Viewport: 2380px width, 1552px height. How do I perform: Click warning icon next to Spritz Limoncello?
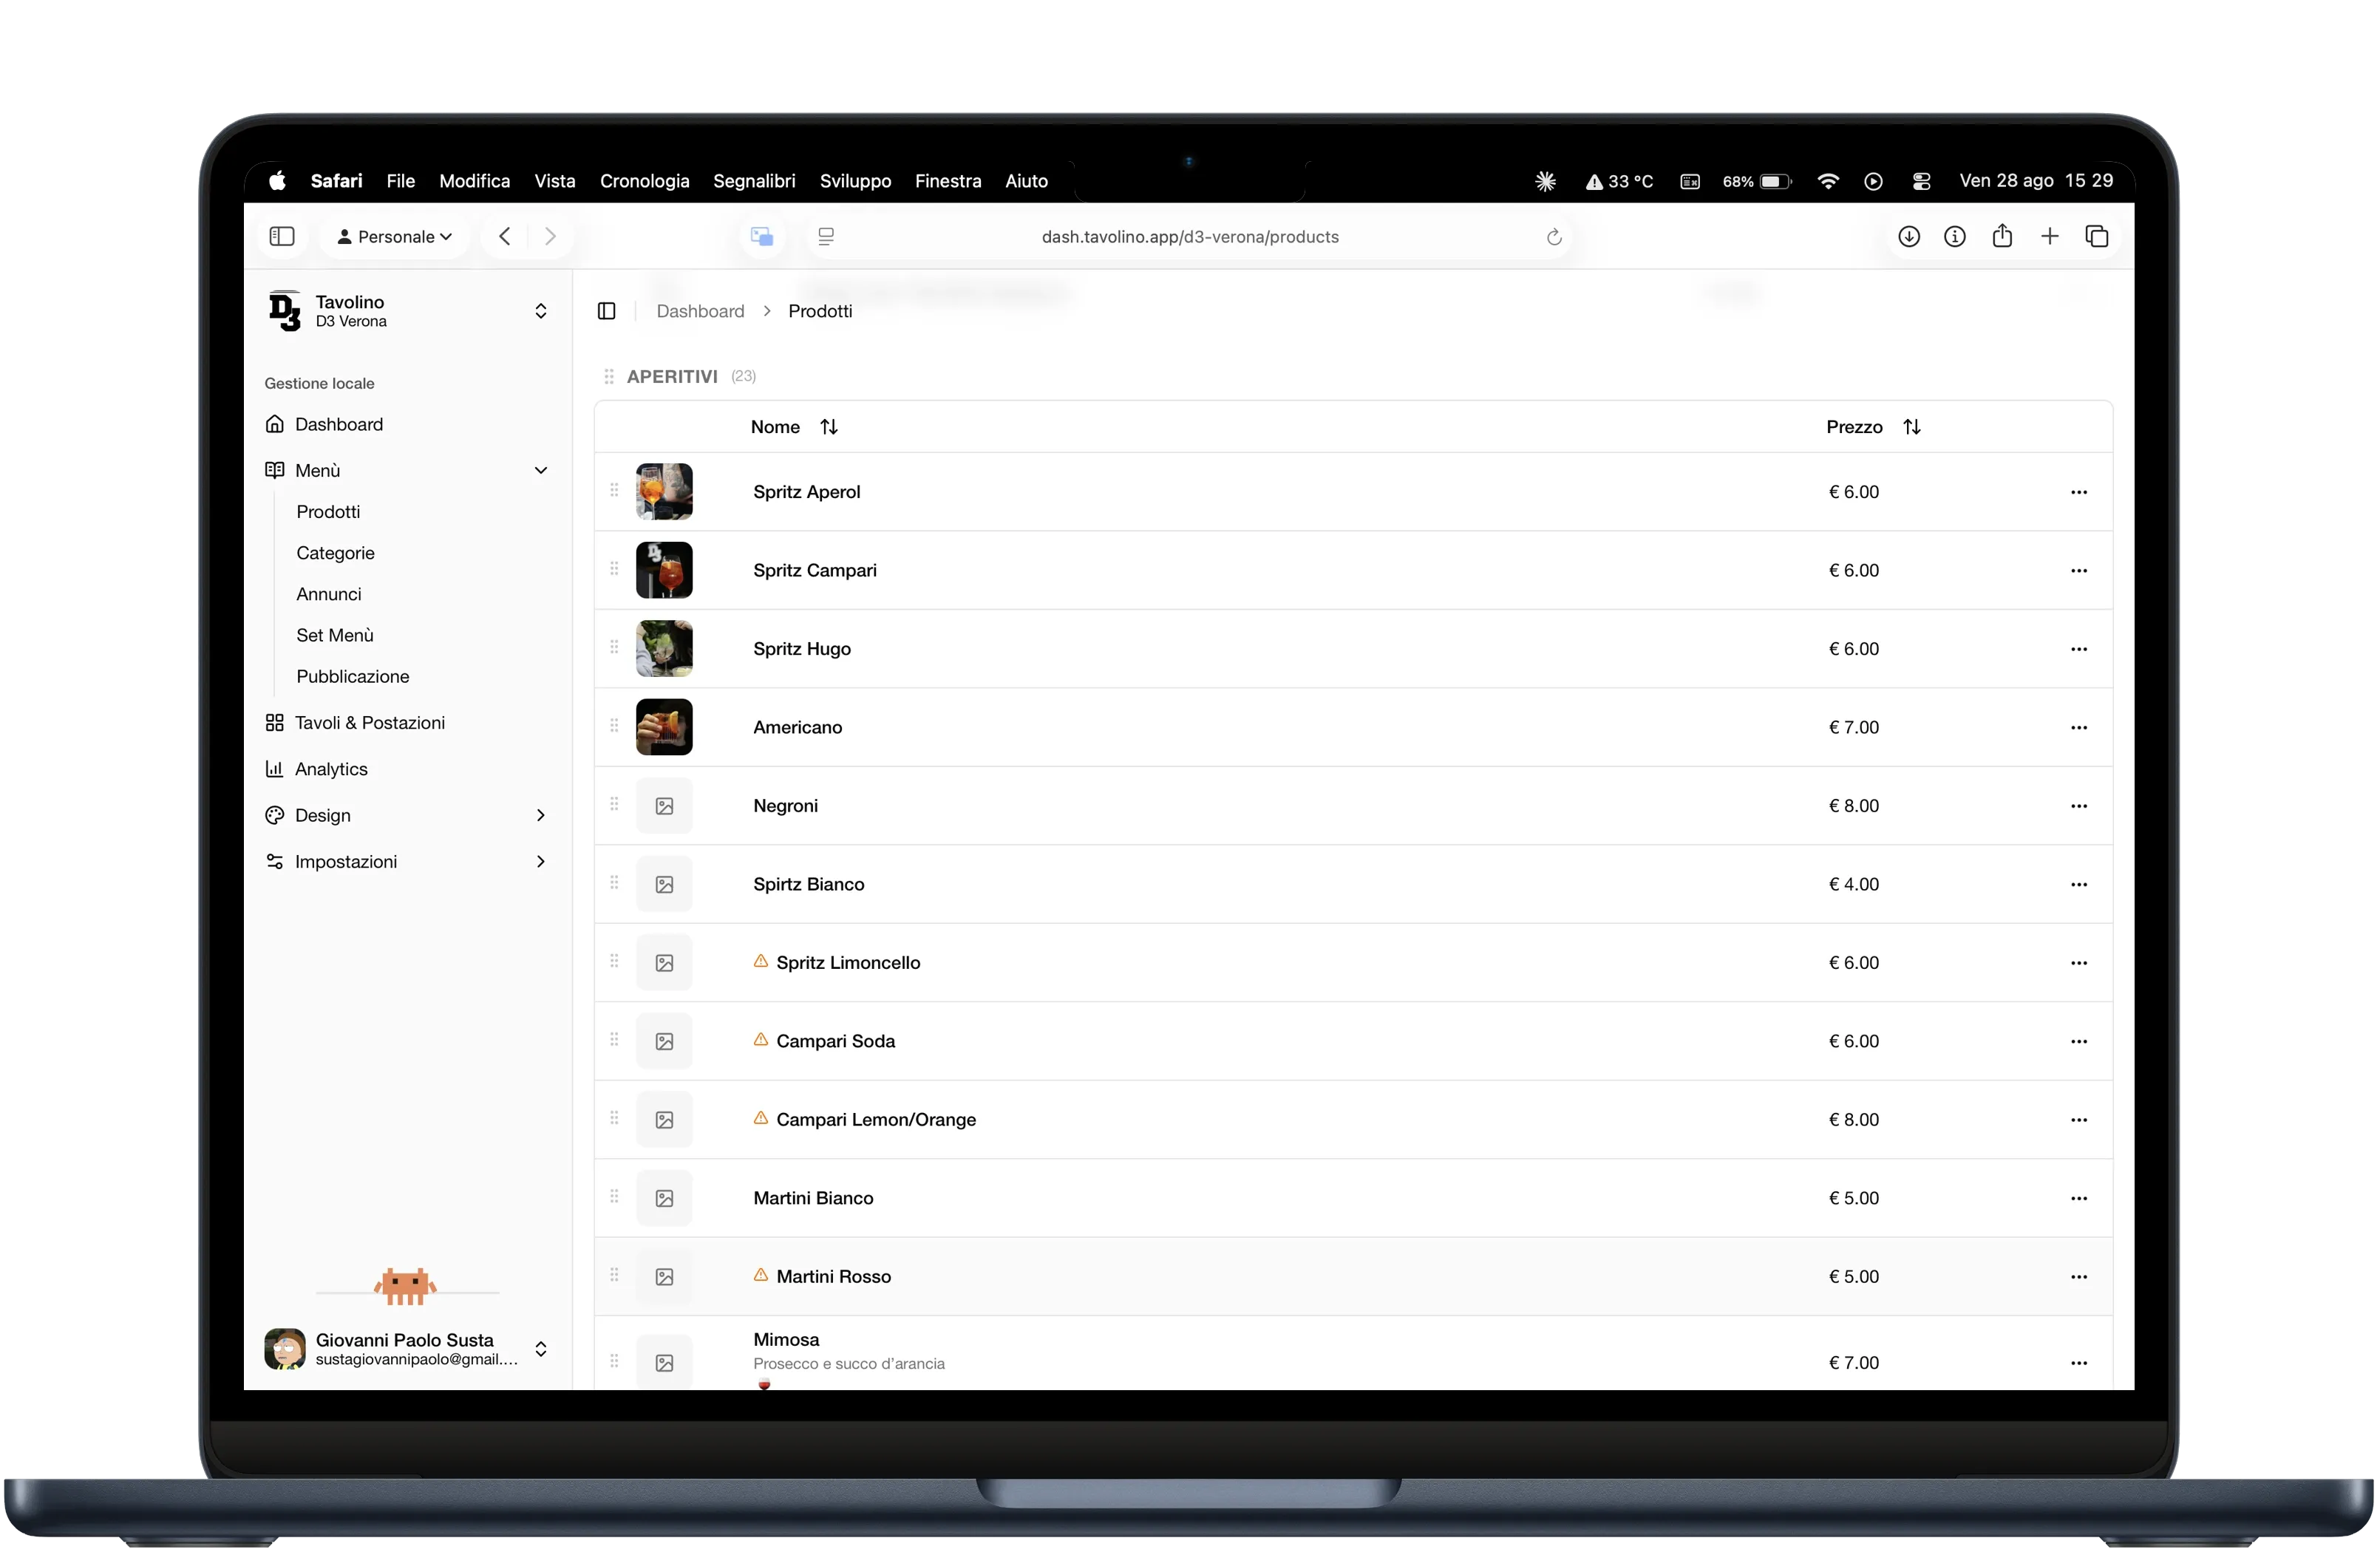[760, 961]
